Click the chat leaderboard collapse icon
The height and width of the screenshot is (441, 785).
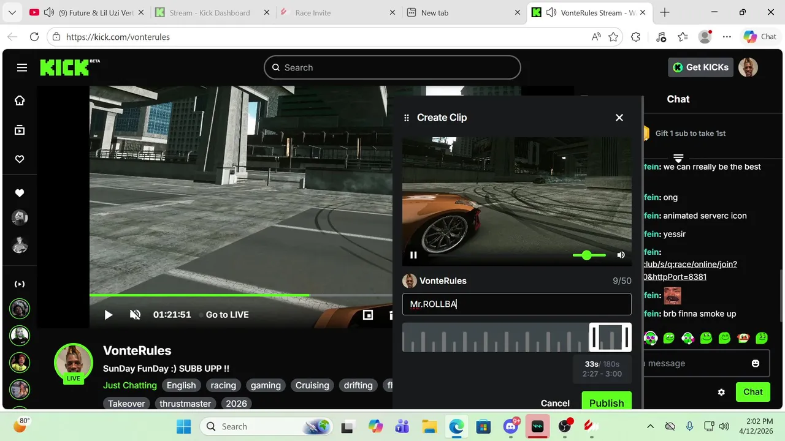(x=678, y=158)
